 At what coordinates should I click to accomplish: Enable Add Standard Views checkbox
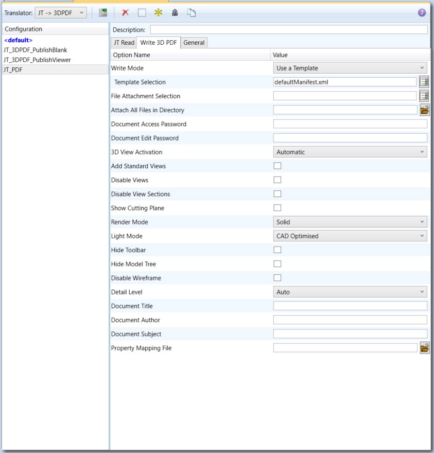pyautogui.click(x=277, y=166)
